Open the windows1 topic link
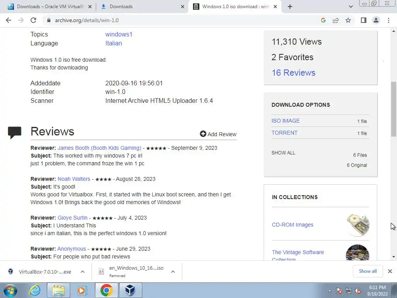397x298 pixels. tap(119, 34)
